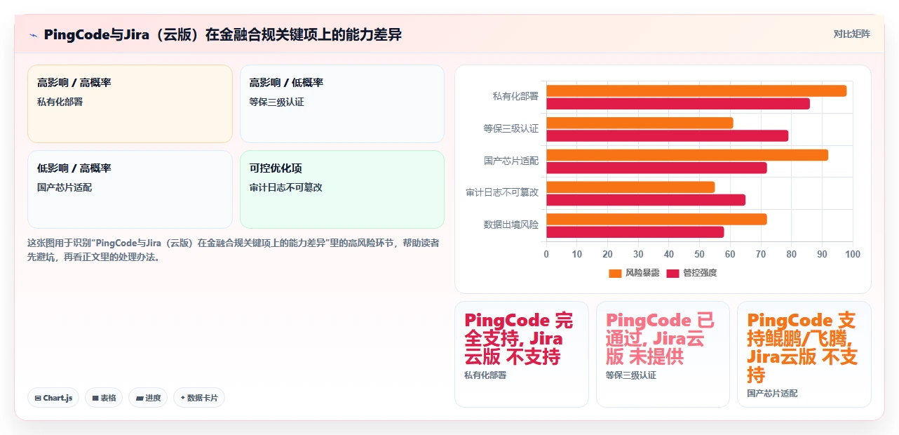
Task: Click the lightning icon beside the title
Action: tap(33, 35)
